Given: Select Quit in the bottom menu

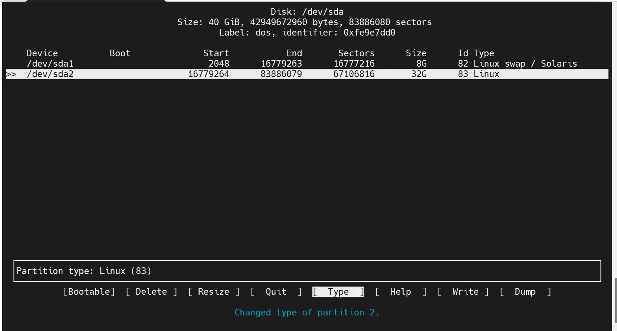Looking at the screenshot, I should point(276,292).
